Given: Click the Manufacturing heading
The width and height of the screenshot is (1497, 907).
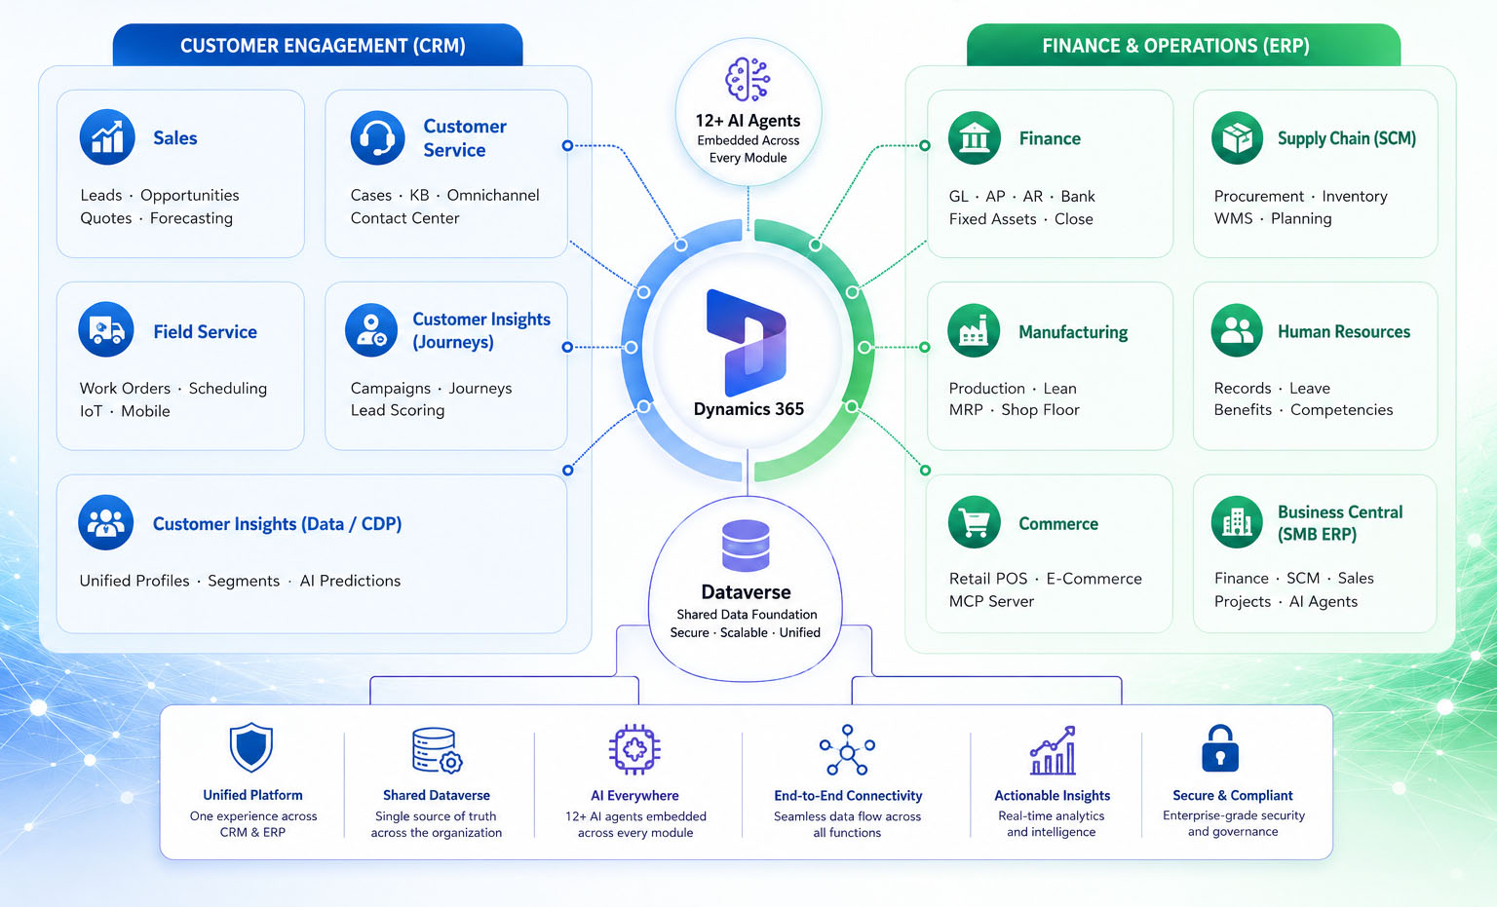Looking at the screenshot, I should 1073,332.
